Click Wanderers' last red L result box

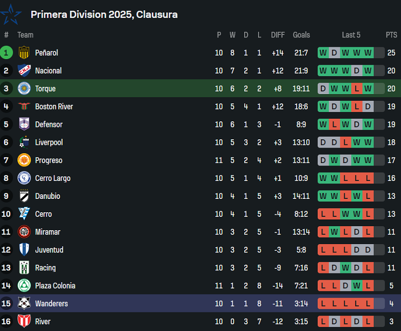[x=368, y=304]
